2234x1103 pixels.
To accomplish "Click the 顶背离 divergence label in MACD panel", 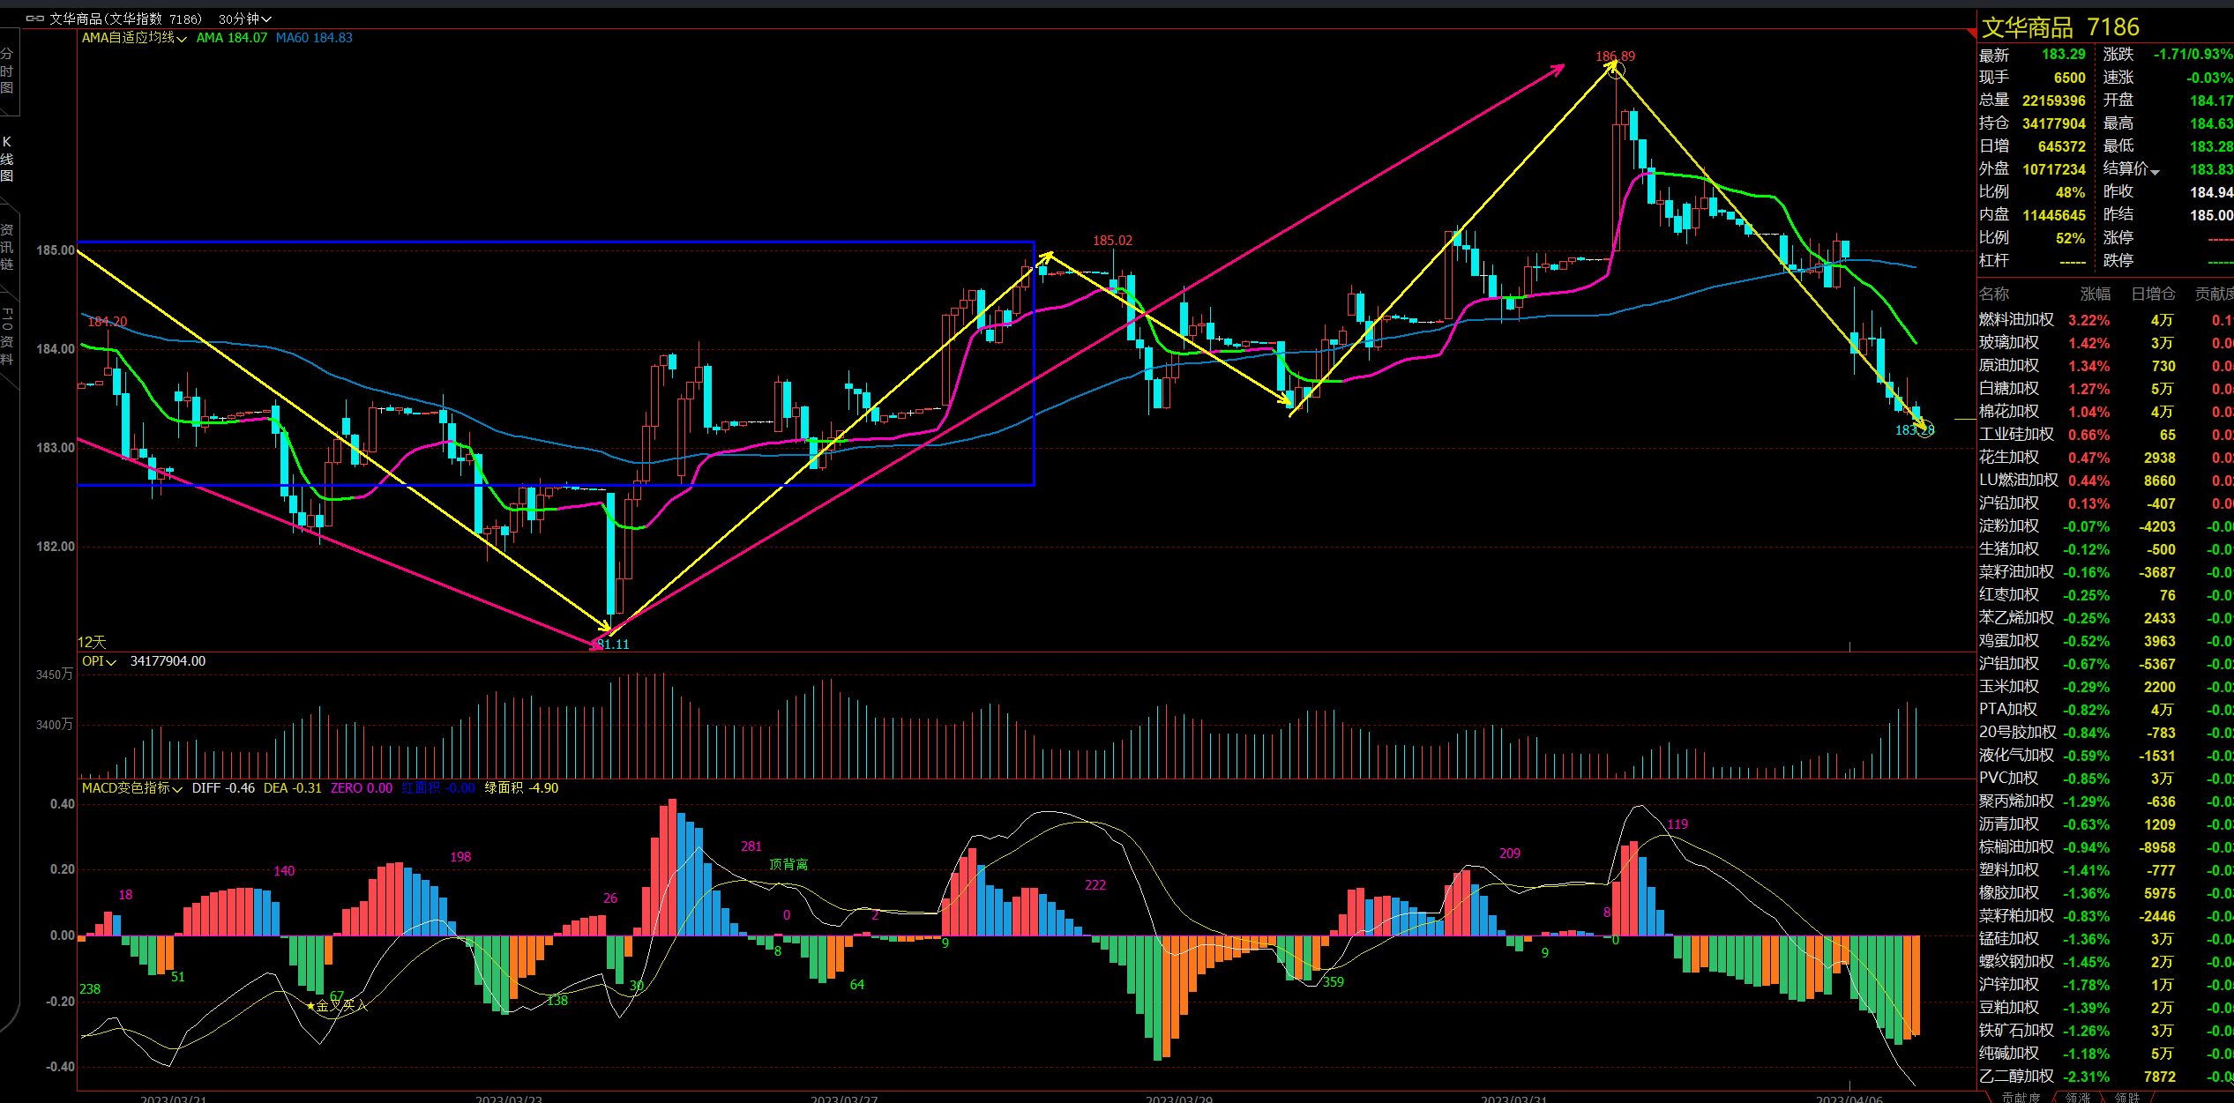I will click(x=788, y=864).
